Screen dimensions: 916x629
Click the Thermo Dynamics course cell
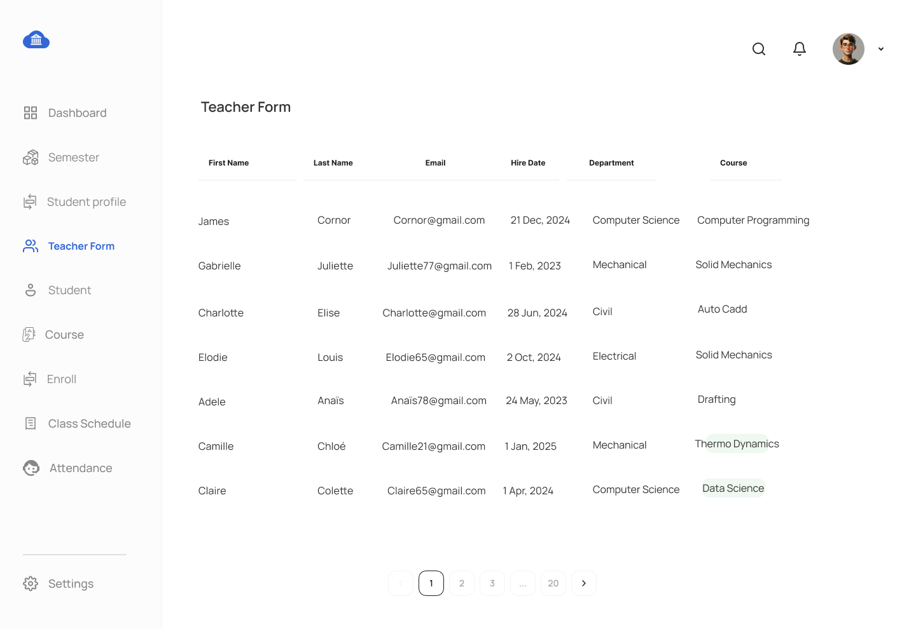coord(737,443)
